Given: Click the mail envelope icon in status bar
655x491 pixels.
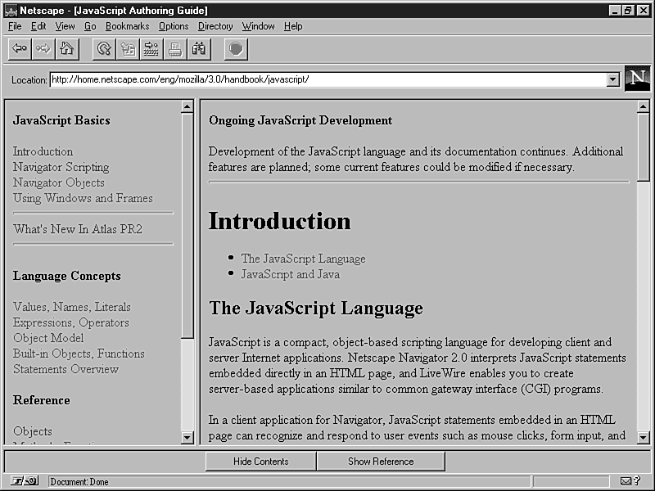Looking at the screenshot, I should coord(626,481).
